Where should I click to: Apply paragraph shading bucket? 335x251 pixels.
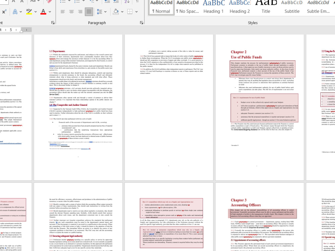tap(116, 12)
